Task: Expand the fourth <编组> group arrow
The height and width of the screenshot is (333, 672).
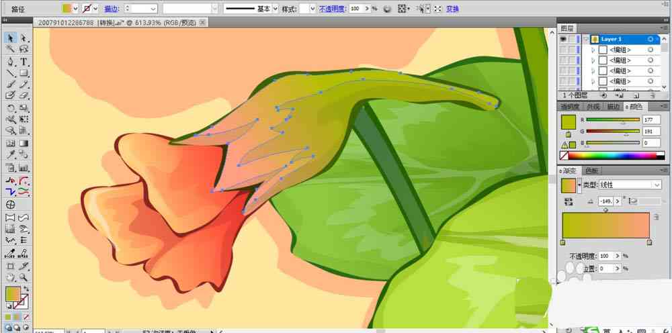Action: click(593, 81)
